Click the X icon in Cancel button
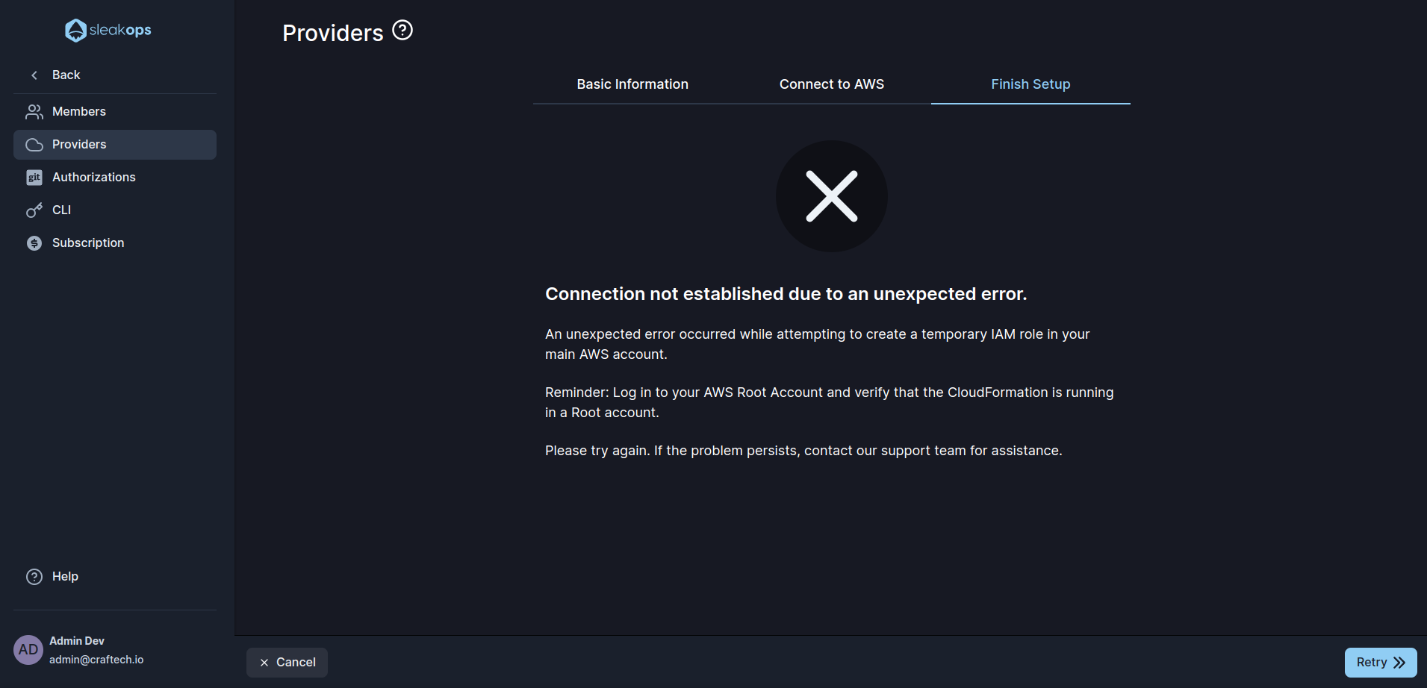The height and width of the screenshot is (688, 1427). [264, 663]
